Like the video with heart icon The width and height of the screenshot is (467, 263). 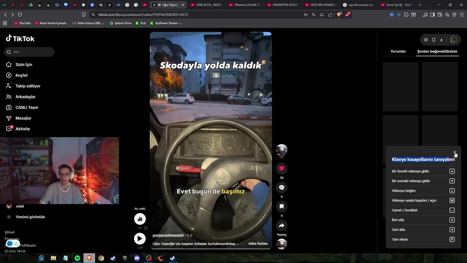pyautogui.click(x=282, y=168)
